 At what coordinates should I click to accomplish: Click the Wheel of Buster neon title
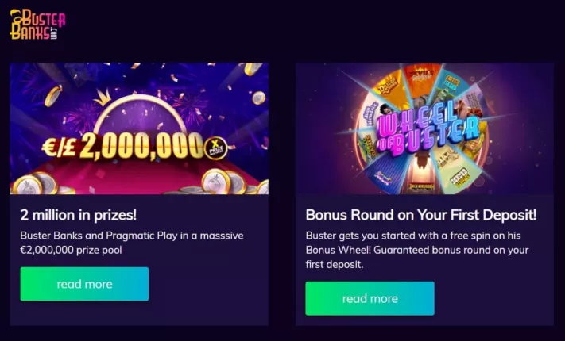428,130
